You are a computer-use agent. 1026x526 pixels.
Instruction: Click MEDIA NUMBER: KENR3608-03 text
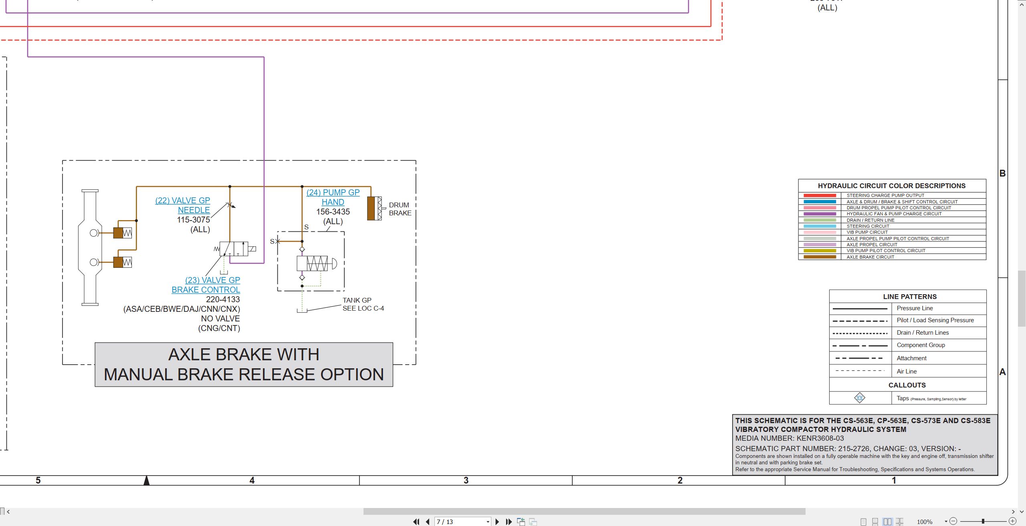pyautogui.click(x=790, y=438)
